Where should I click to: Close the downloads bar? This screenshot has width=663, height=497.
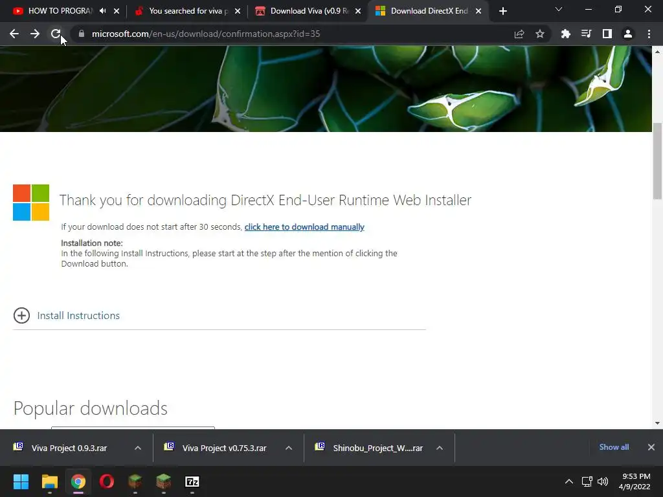point(651,447)
